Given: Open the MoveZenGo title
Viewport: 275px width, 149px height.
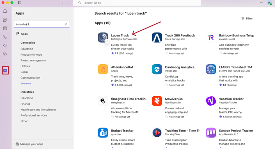Looking at the screenshot, I should (174, 99).
